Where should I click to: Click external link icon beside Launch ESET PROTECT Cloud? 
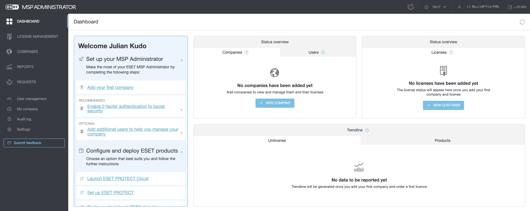82,178
